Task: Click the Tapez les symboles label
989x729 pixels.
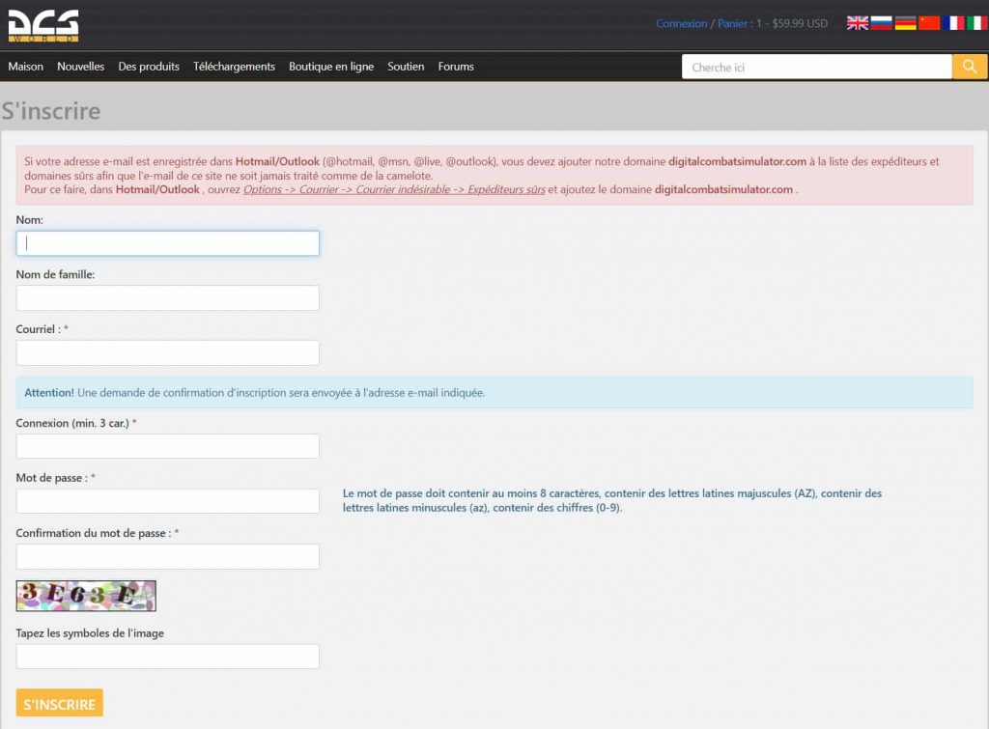Action: [90, 632]
